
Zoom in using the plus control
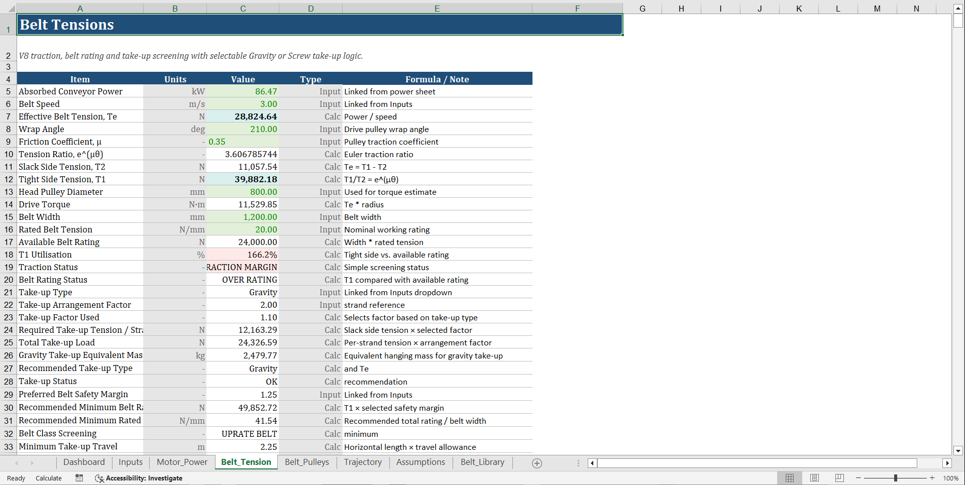point(932,478)
